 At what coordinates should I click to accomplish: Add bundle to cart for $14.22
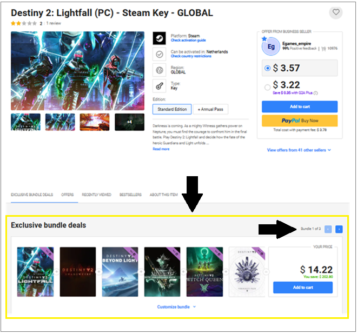point(302,288)
